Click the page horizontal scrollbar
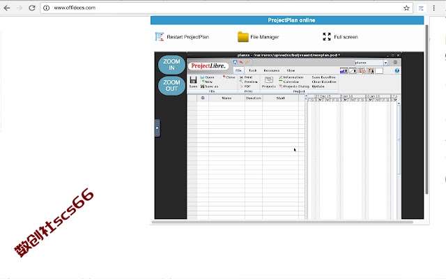Screen dimensions: 446x279 (282, 222)
